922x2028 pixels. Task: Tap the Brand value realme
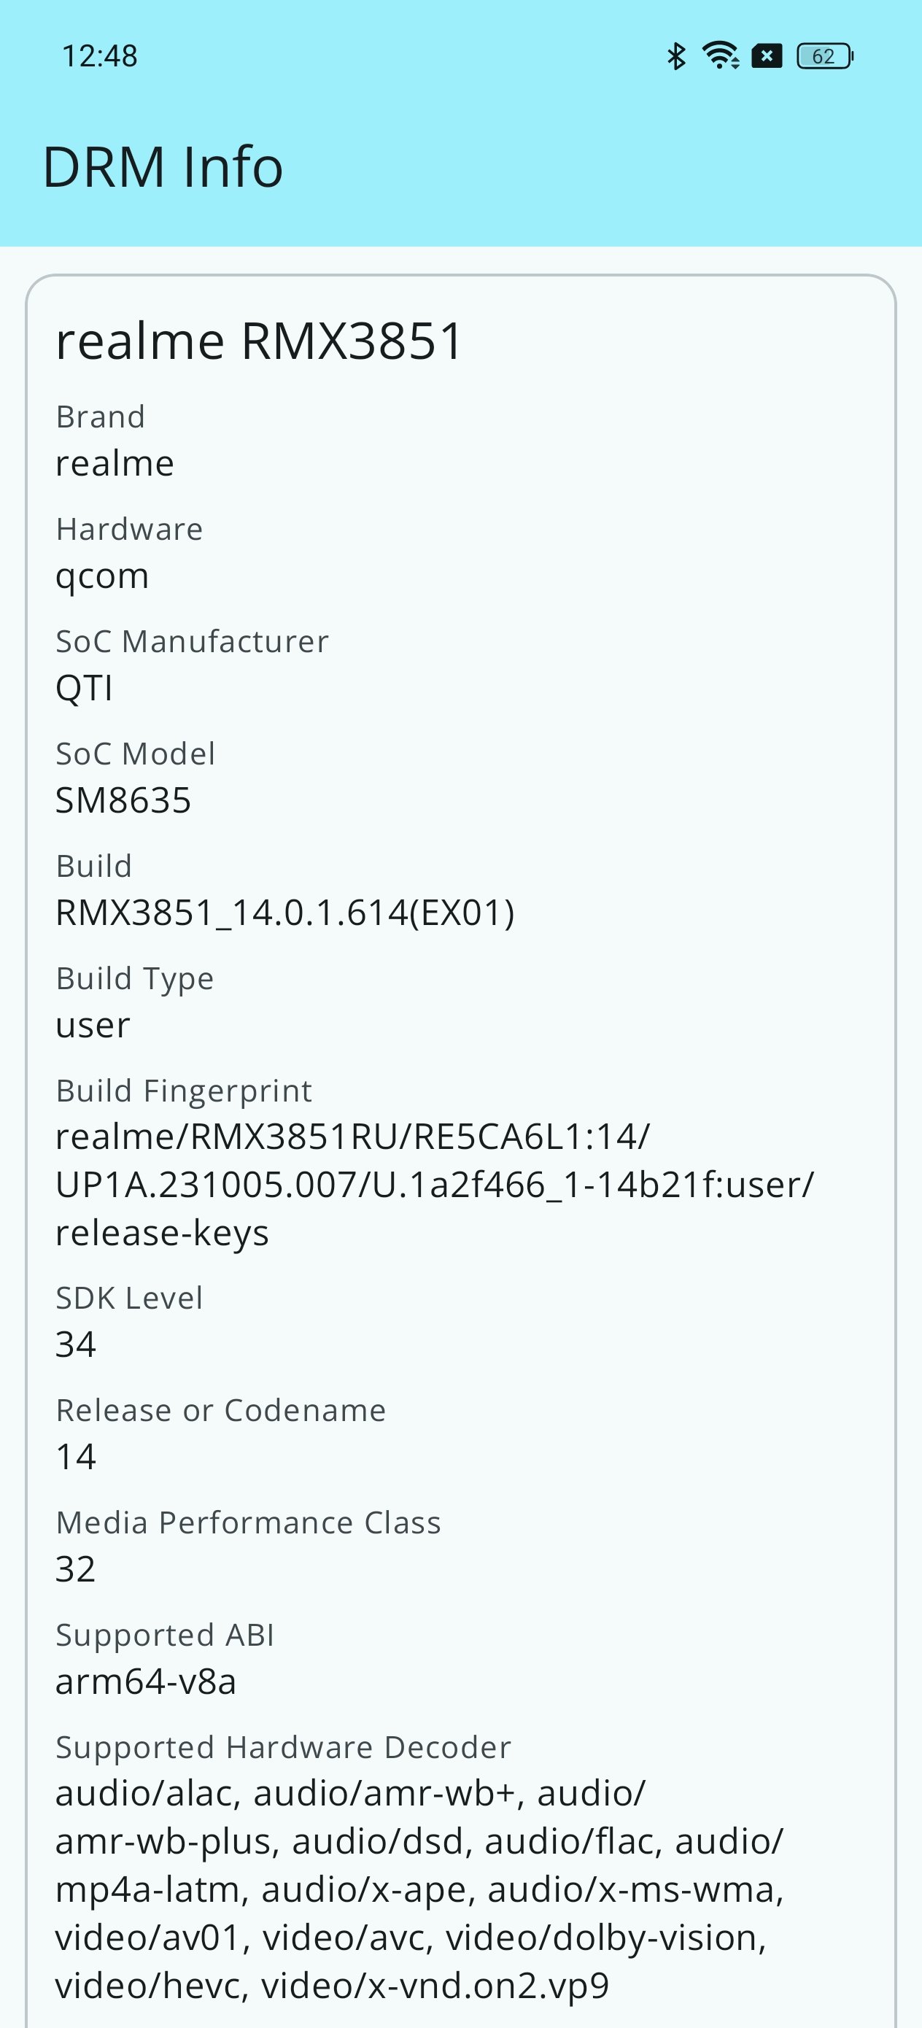(115, 463)
